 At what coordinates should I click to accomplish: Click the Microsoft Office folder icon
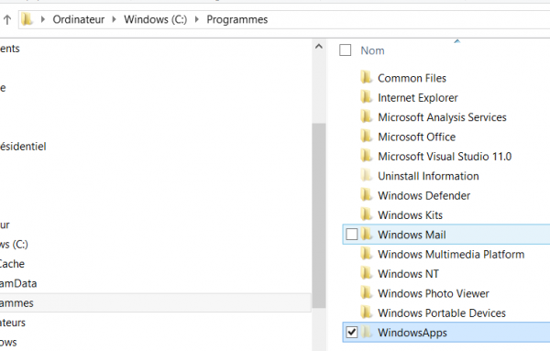pyautogui.click(x=366, y=137)
